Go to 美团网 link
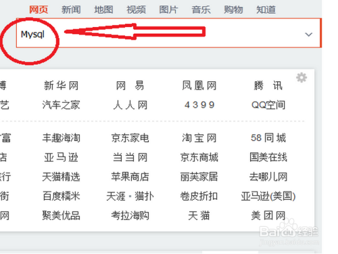338x254 pixels. (x=268, y=215)
